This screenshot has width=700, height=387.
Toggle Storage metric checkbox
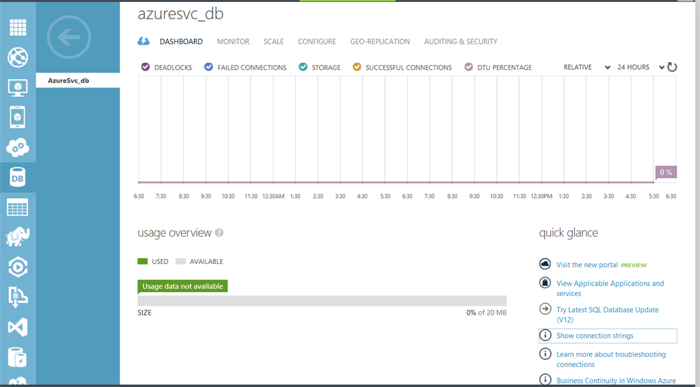click(x=303, y=67)
